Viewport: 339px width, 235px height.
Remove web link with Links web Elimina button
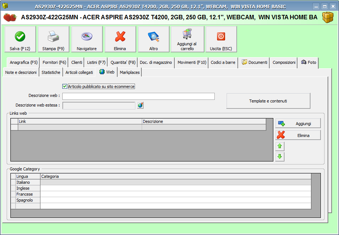298,135
